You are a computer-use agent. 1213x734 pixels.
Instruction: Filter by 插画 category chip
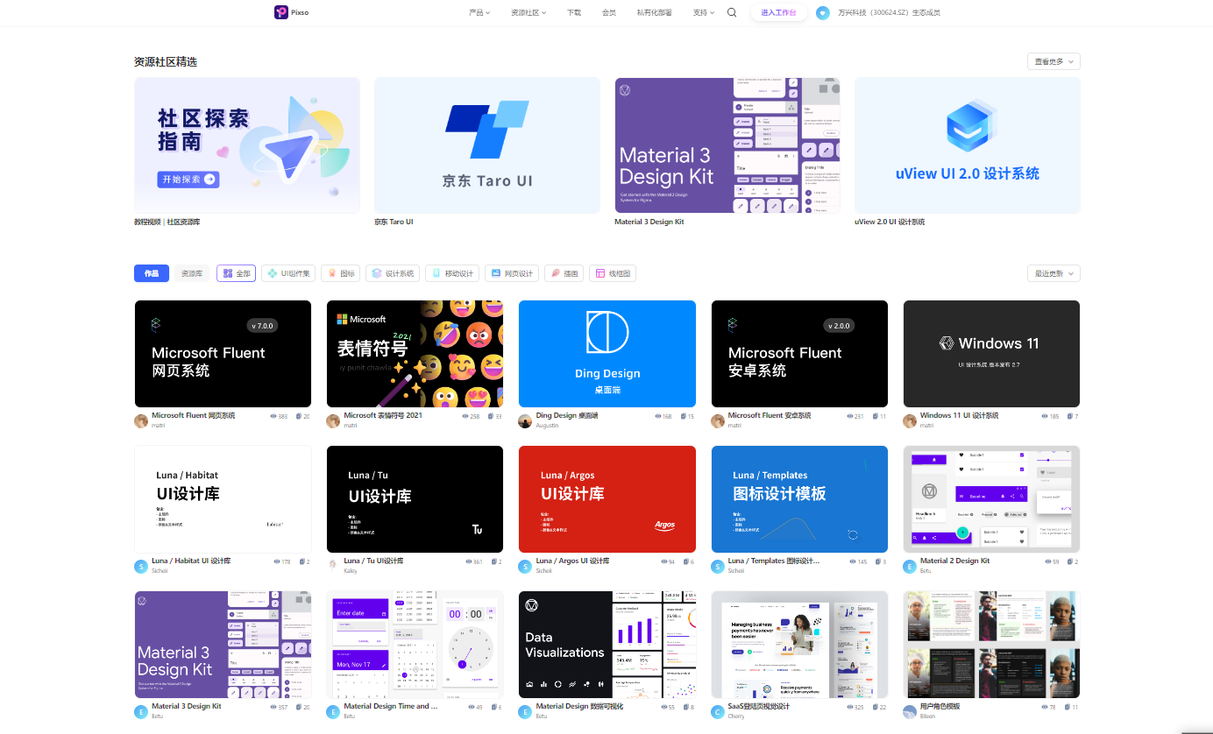click(564, 273)
